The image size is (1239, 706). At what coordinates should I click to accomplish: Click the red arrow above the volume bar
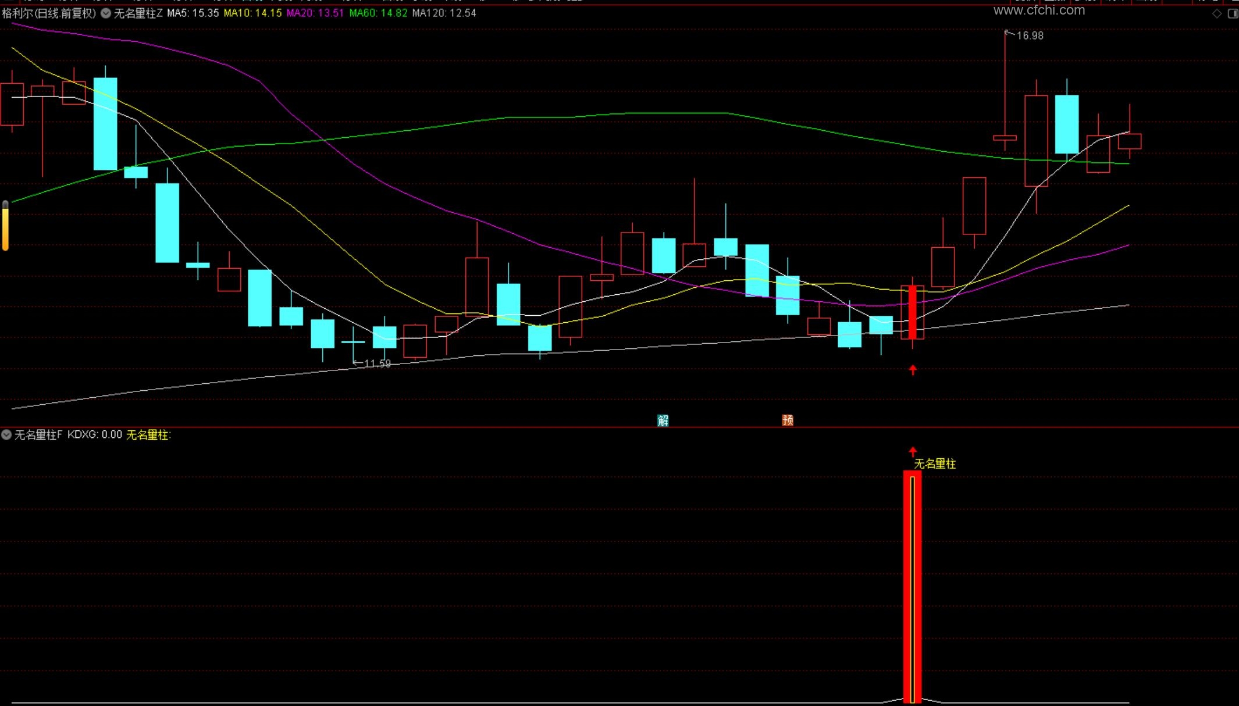pos(913,451)
